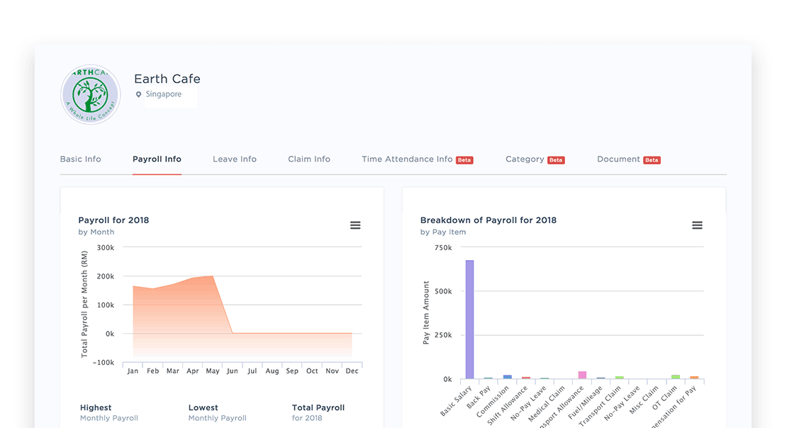Click the location pin icon beside Singapore
This screenshot has width=787, height=428.
(x=138, y=94)
